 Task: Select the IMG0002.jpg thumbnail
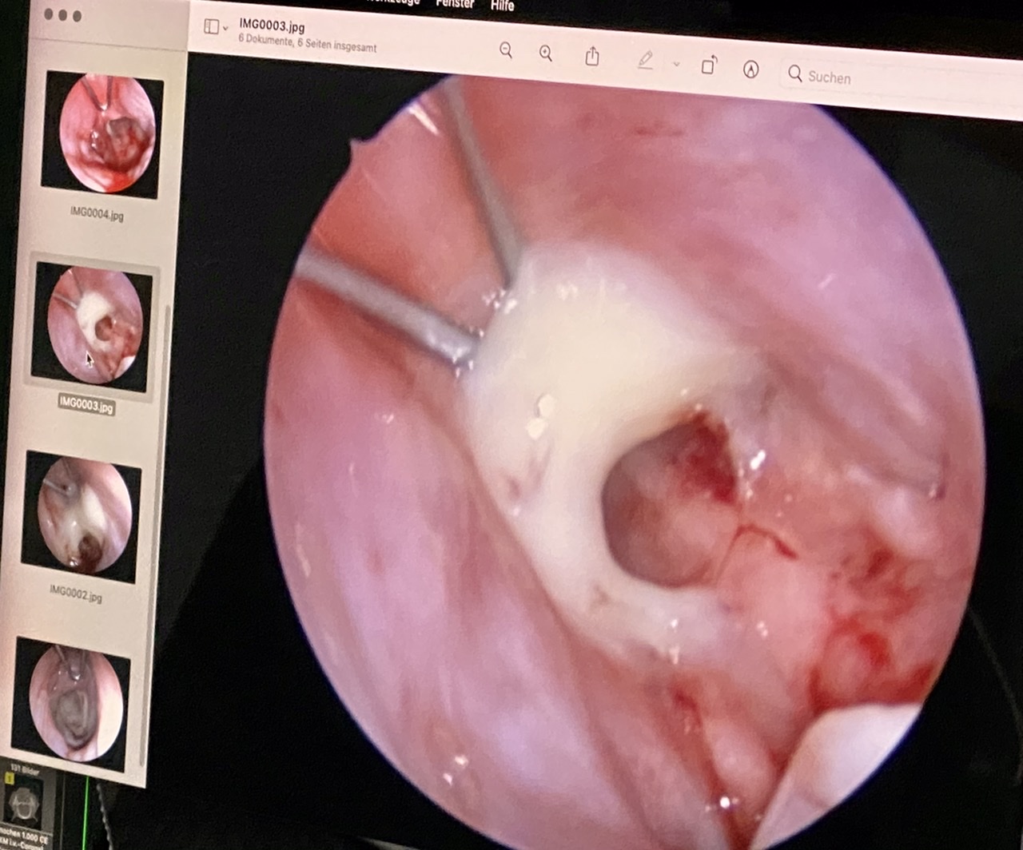pyautogui.click(x=82, y=515)
